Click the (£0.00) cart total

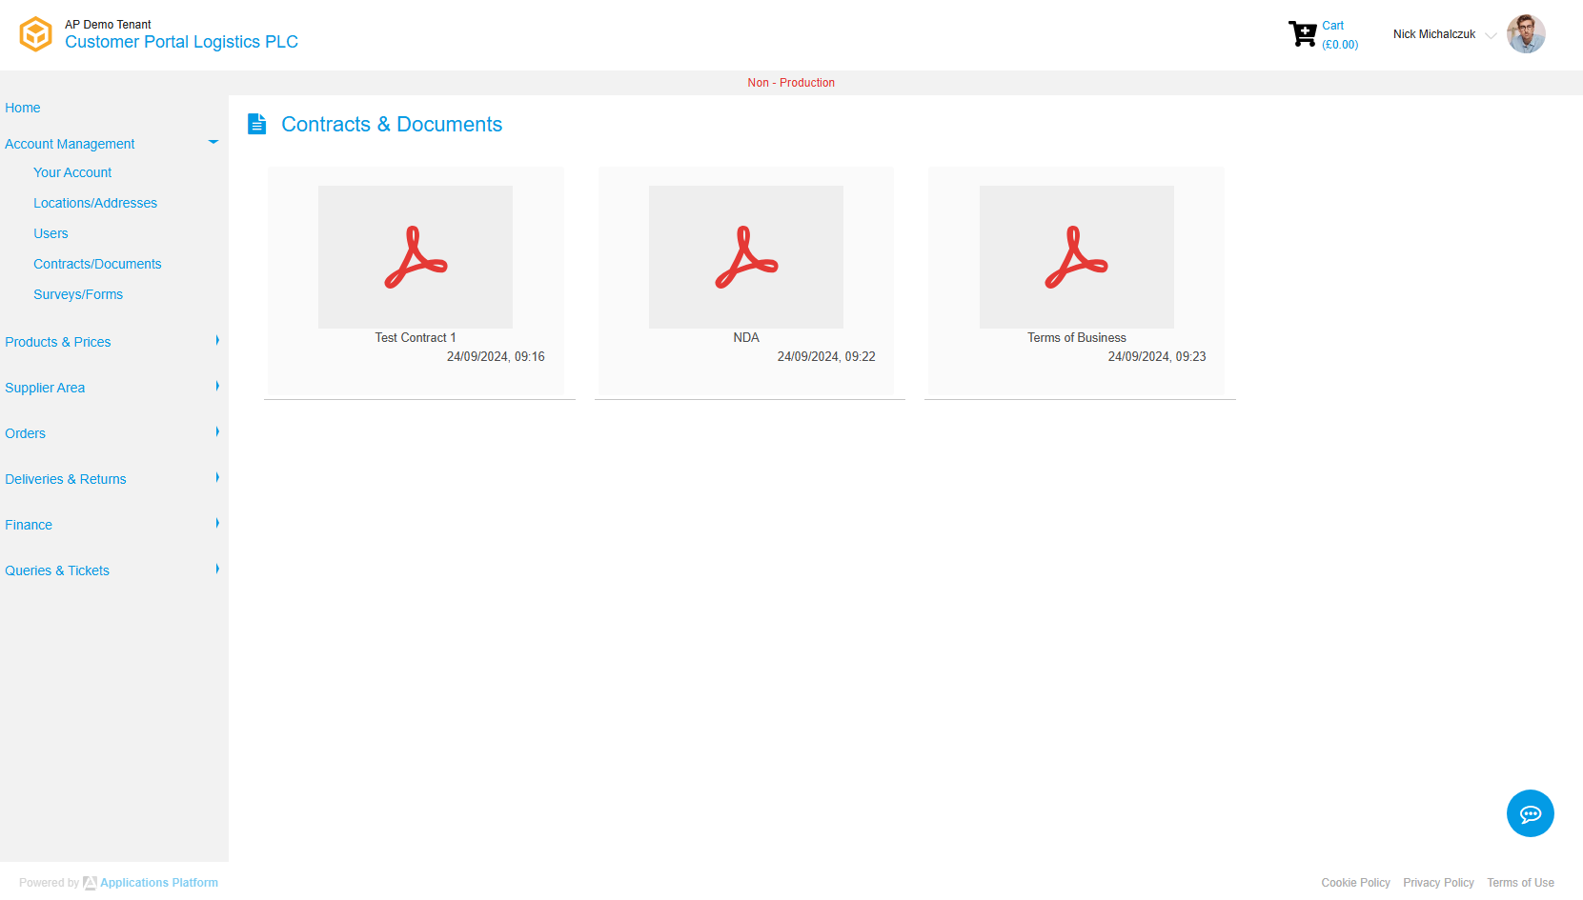coord(1340,45)
